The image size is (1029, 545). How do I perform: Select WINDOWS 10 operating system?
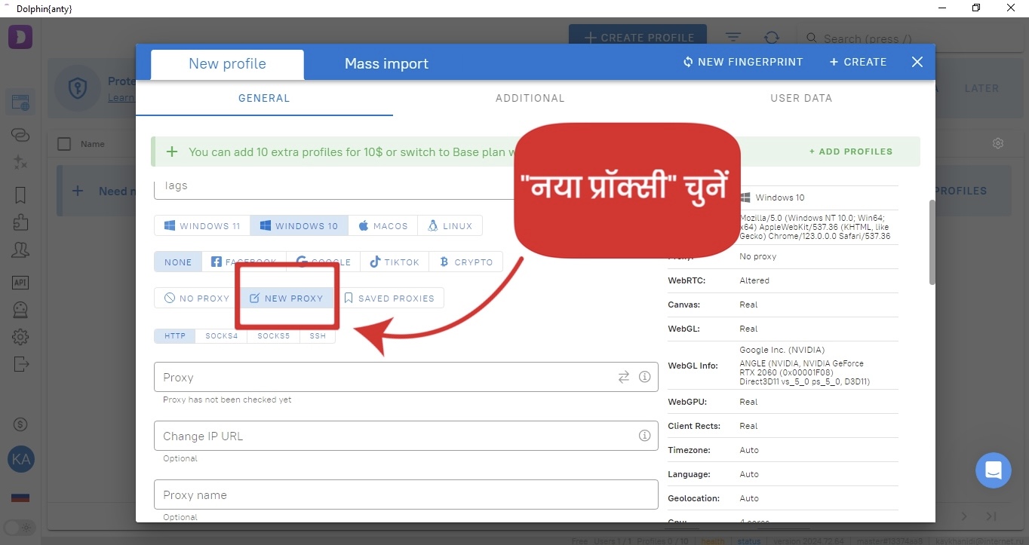(299, 225)
